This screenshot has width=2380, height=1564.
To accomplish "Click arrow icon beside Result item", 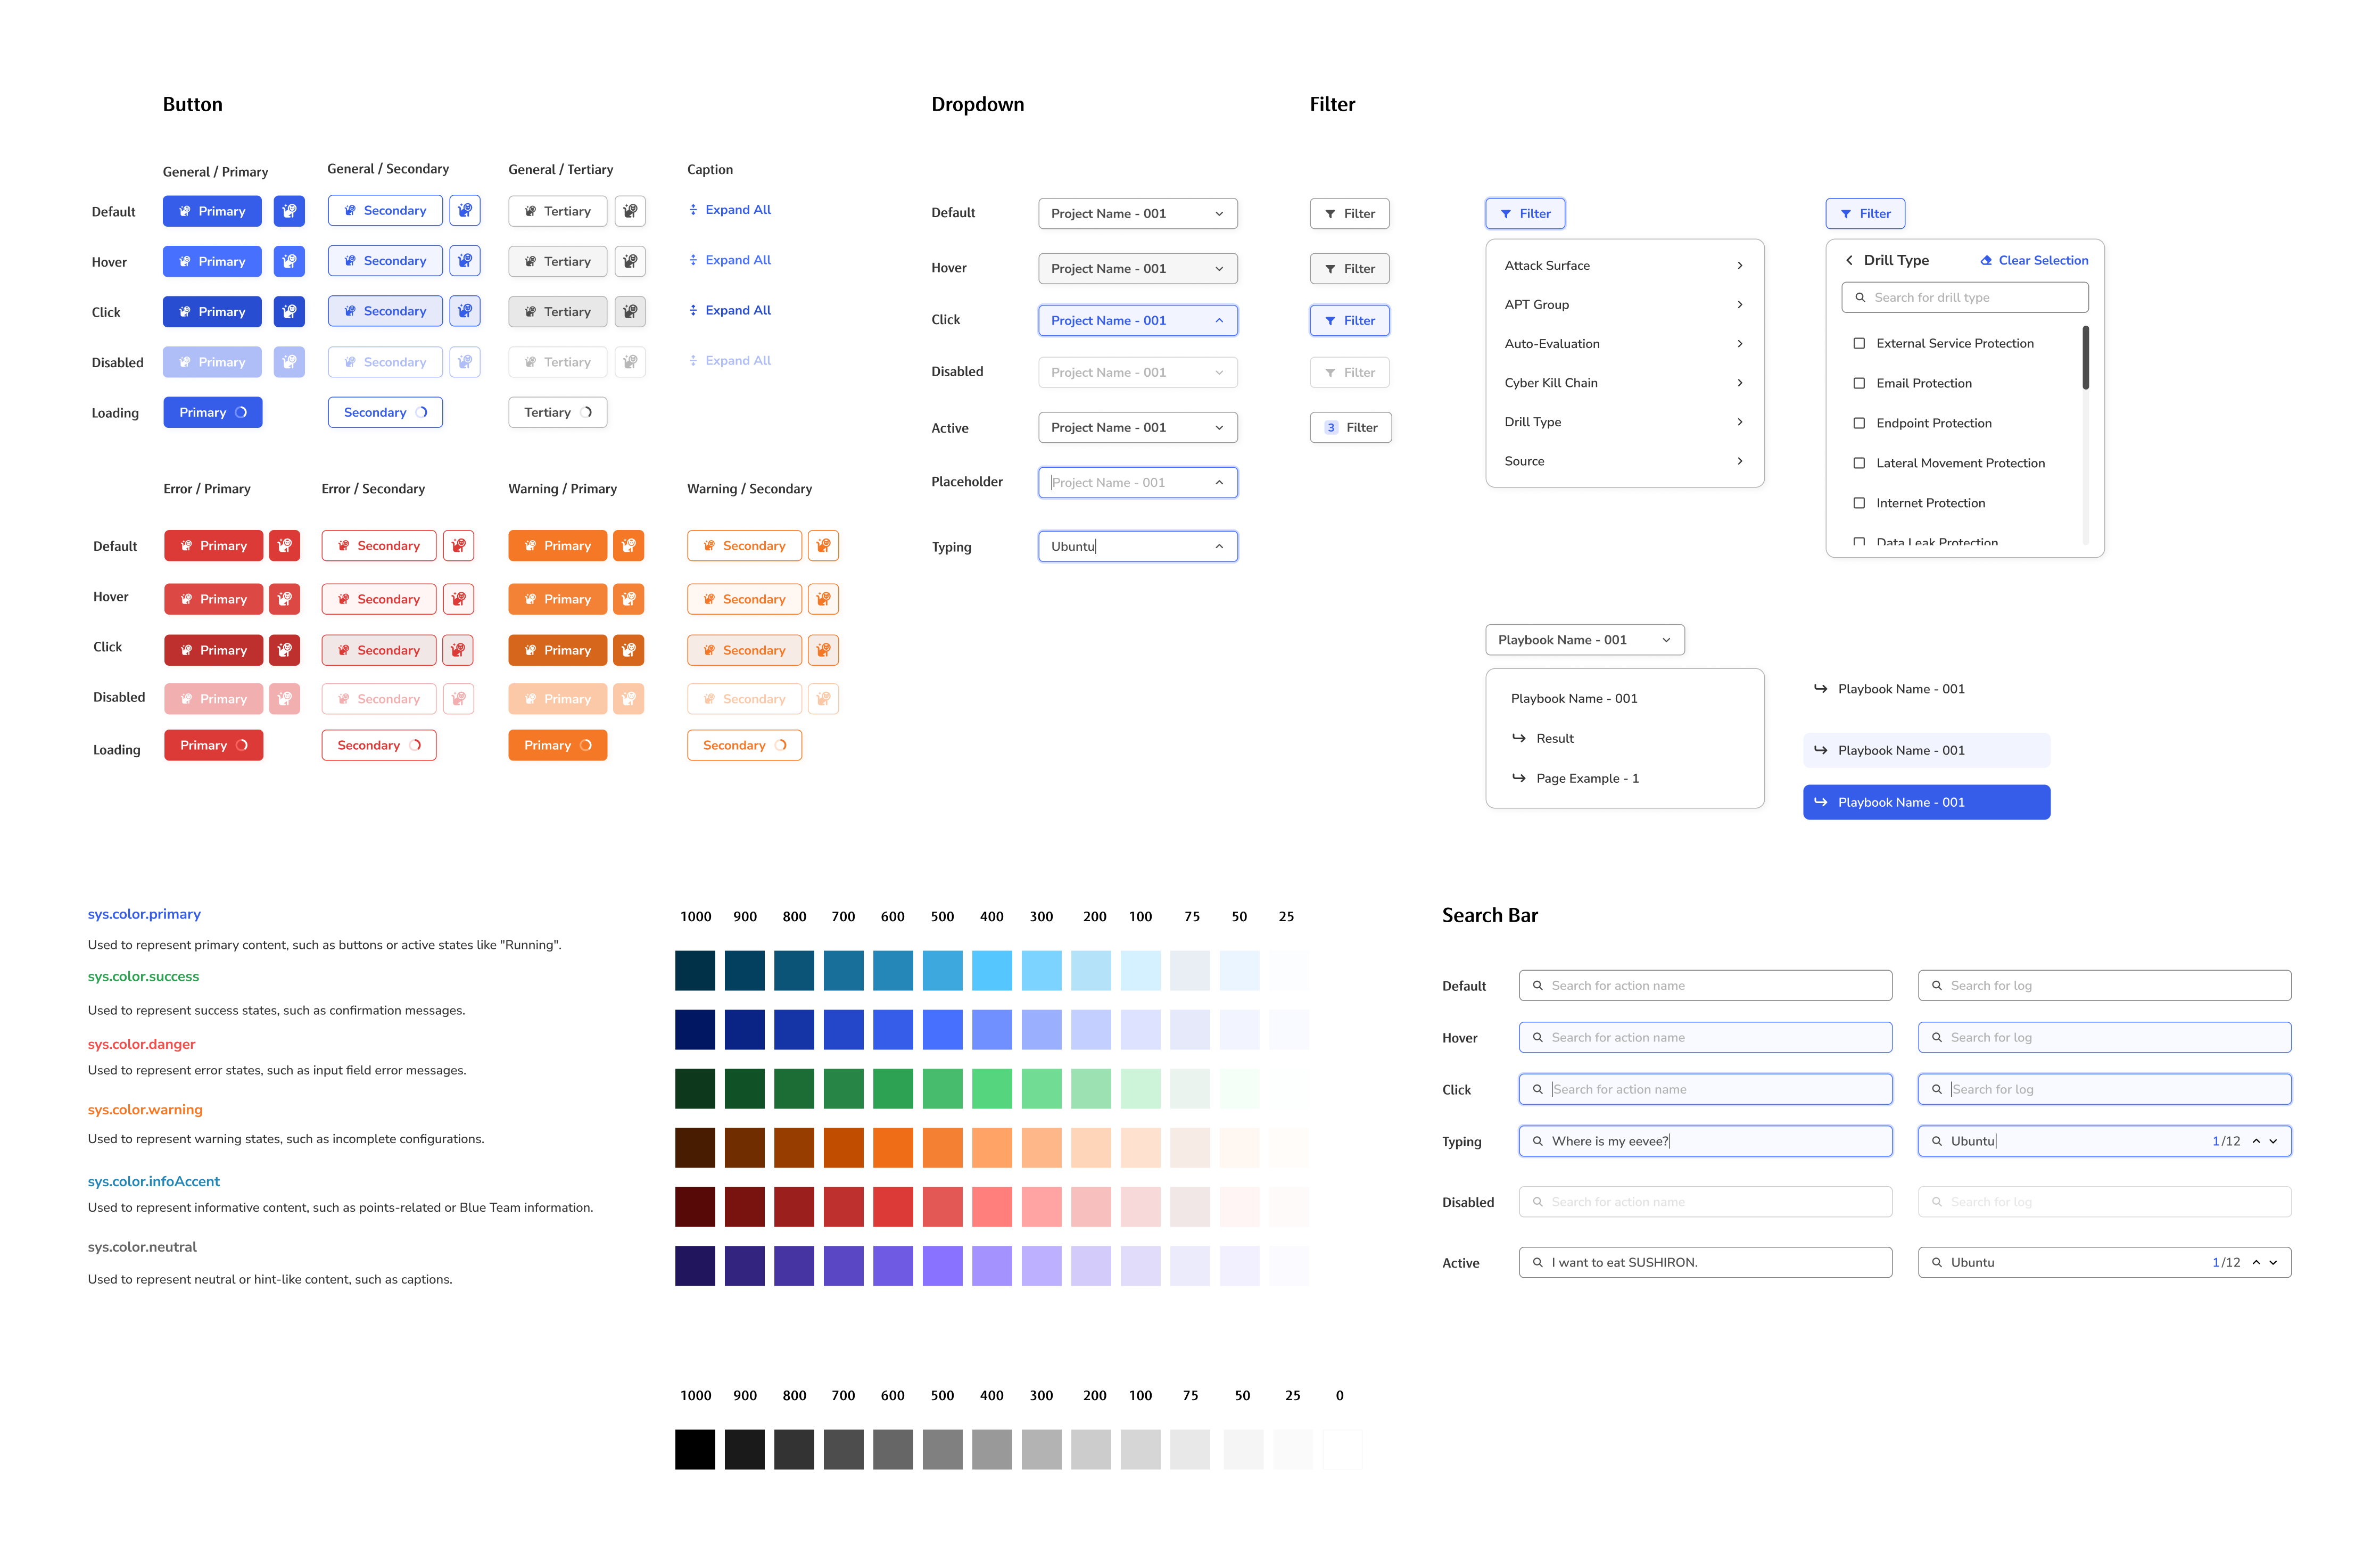I will tap(1519, 738).
